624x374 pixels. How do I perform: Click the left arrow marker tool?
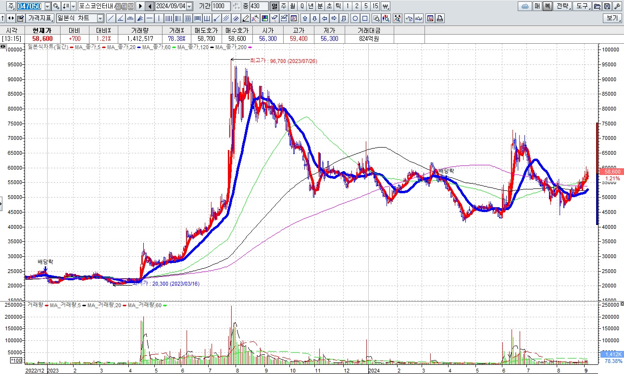[x=324, y=18]
